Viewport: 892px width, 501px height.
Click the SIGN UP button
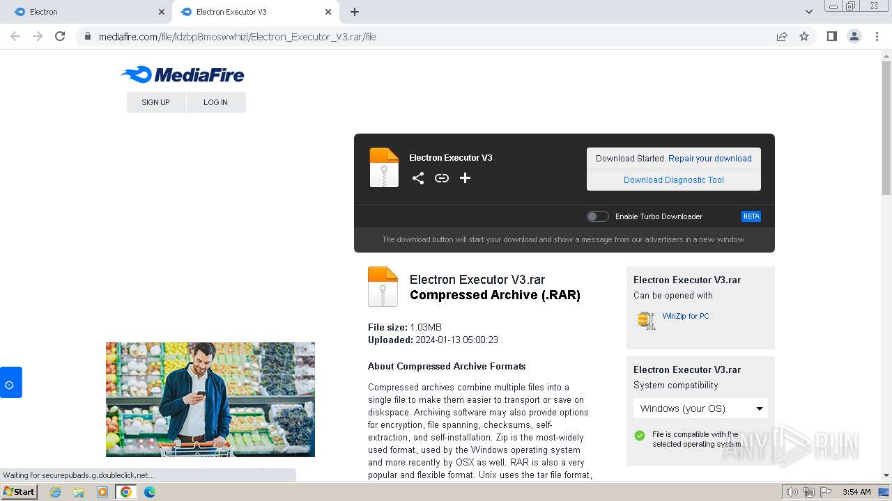tap(156, 102)
